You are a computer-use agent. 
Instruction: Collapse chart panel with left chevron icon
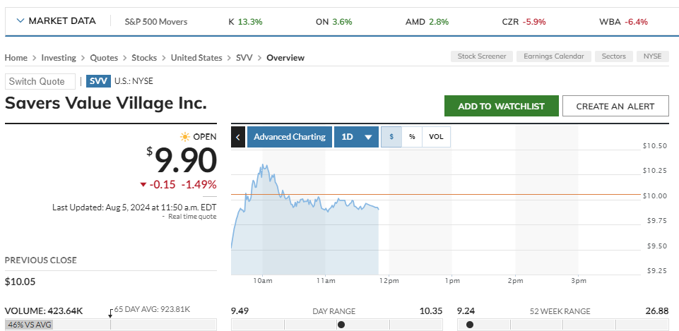pos(239,137)
